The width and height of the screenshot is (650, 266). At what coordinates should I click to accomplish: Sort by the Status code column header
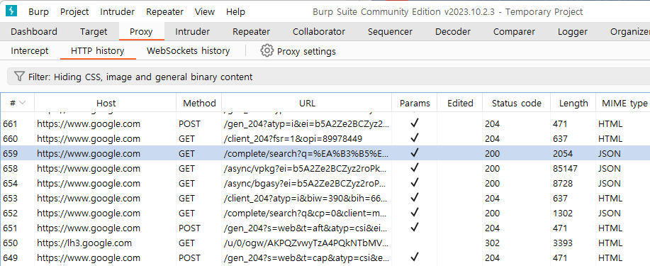pos(517,103)
